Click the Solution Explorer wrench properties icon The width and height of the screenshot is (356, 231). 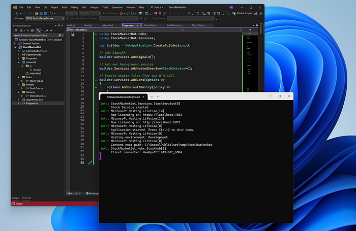click(x=47, y=30)
